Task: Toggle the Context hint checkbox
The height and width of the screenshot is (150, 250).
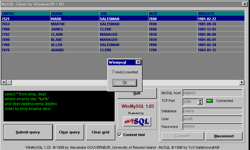Action: (119, 135)
